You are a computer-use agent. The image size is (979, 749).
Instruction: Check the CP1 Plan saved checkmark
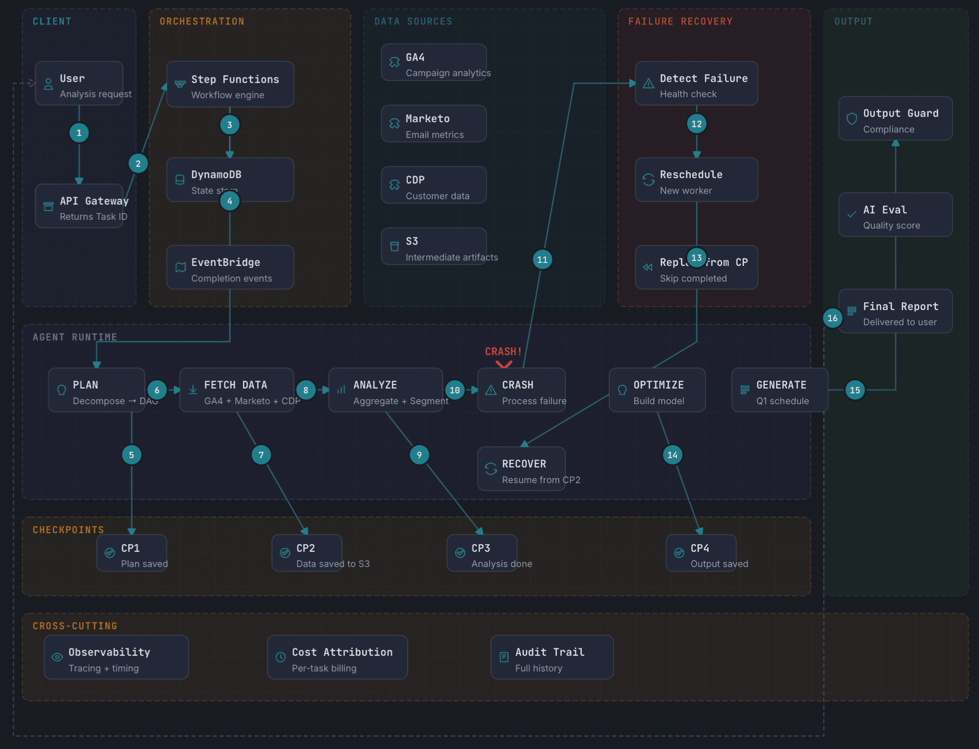pyautogui.click(x=110, y=553)
